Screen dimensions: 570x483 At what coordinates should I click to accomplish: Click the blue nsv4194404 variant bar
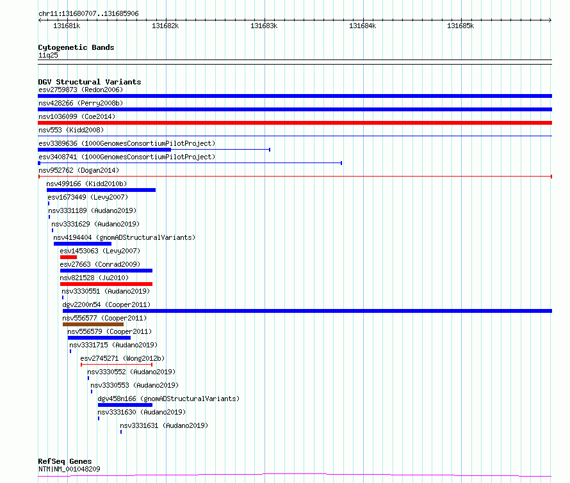[x=83, y=244]
